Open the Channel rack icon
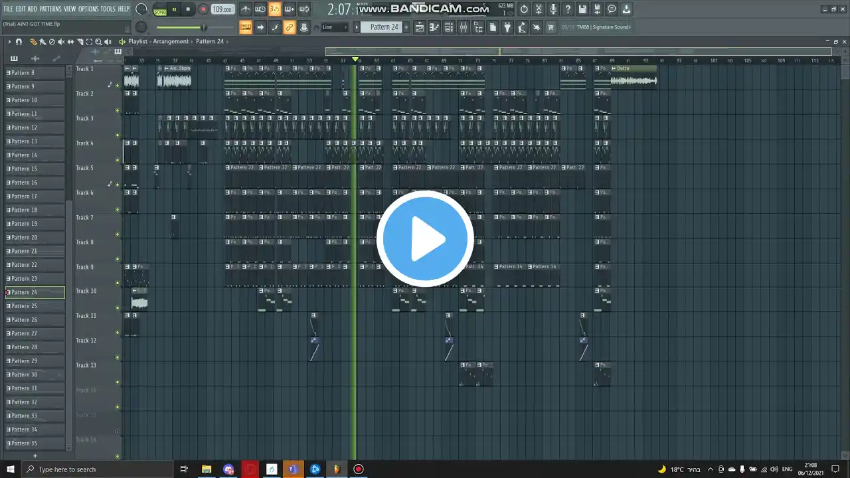 tap(449, 27)
